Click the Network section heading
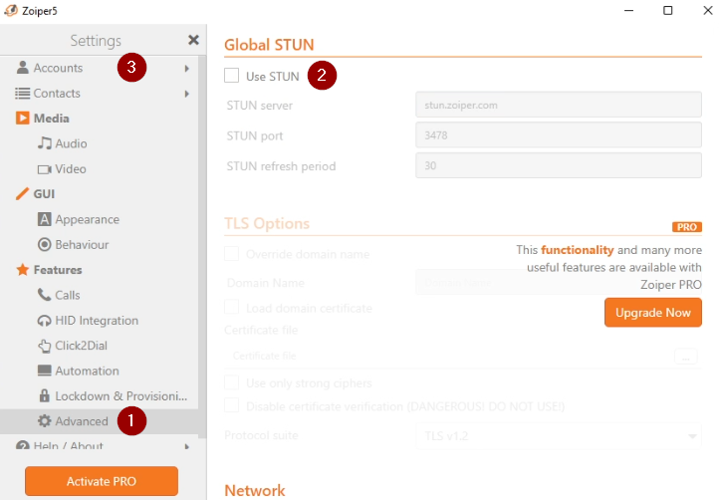This screenshot has height=500, width=719. 255,490
